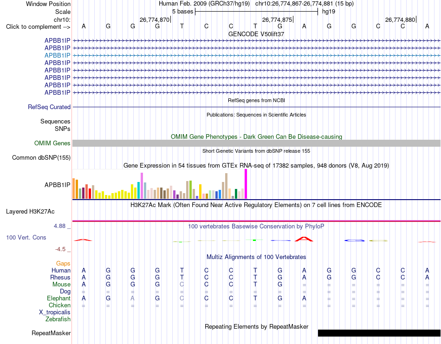Open the OMIM Genes track label

tap(52, 143)
